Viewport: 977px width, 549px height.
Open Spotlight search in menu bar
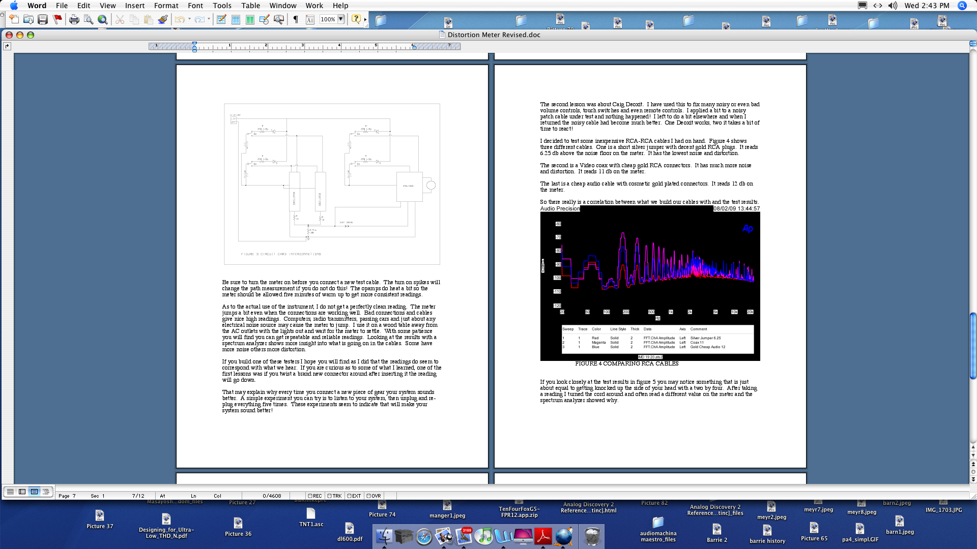point(962,6)
